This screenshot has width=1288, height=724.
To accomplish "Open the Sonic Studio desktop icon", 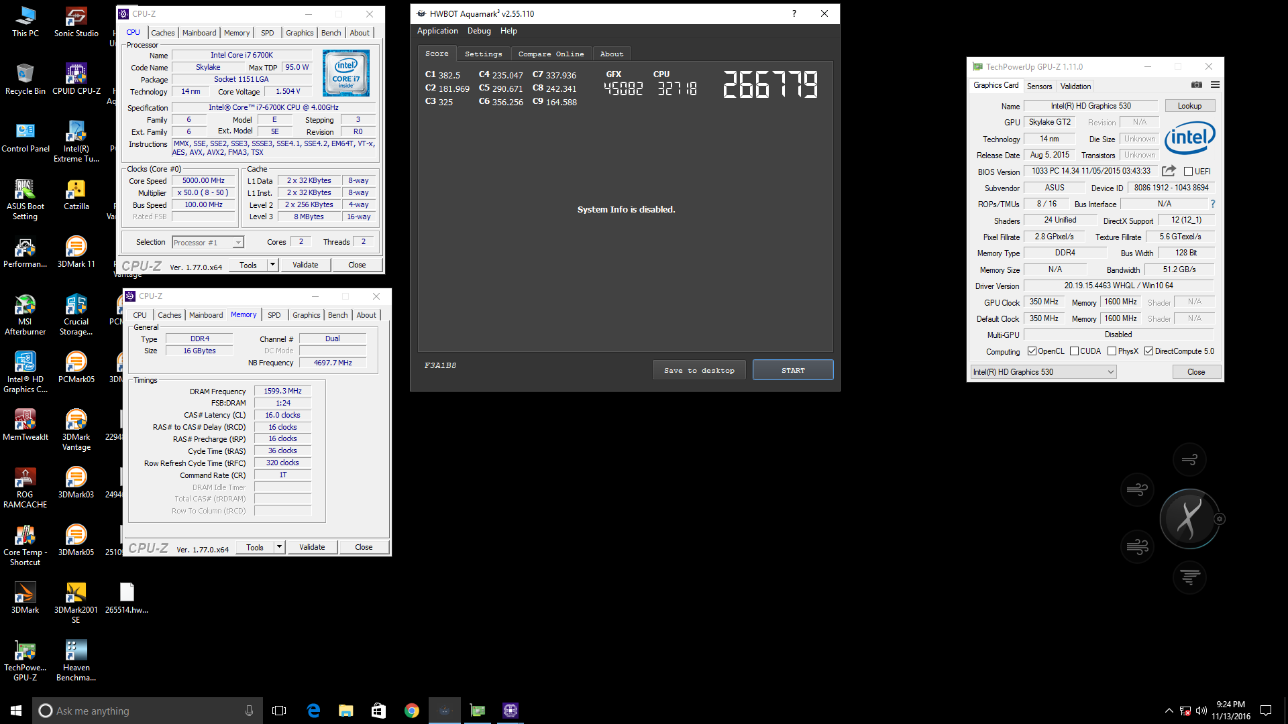I will point(76,21).
